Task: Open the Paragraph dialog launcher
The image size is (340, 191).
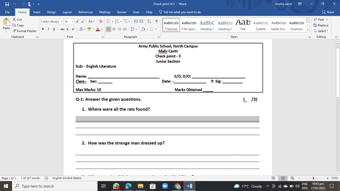Action: [x=159, y=37]
